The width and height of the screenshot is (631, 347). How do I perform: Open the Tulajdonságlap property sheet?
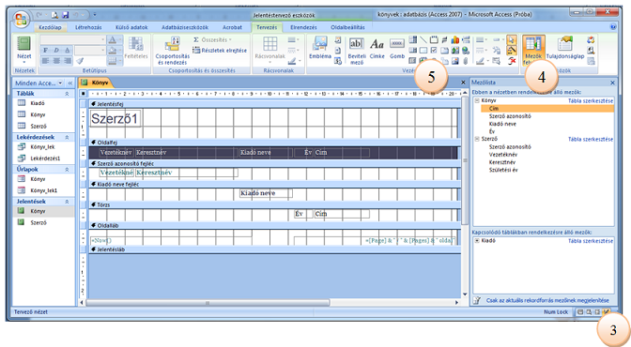565,49
